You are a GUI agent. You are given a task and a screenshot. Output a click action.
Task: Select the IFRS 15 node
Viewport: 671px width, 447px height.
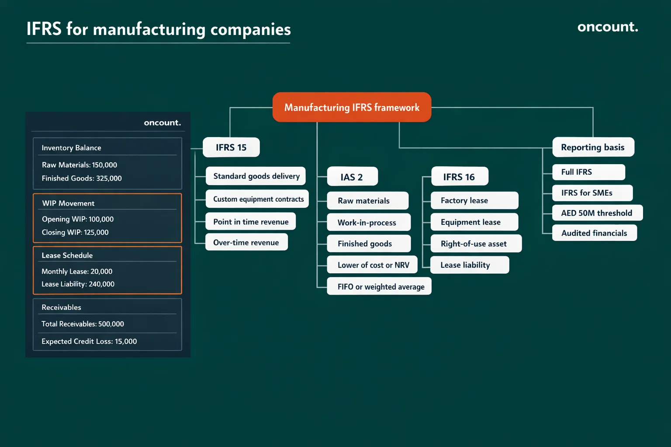[x=231, y=147]
